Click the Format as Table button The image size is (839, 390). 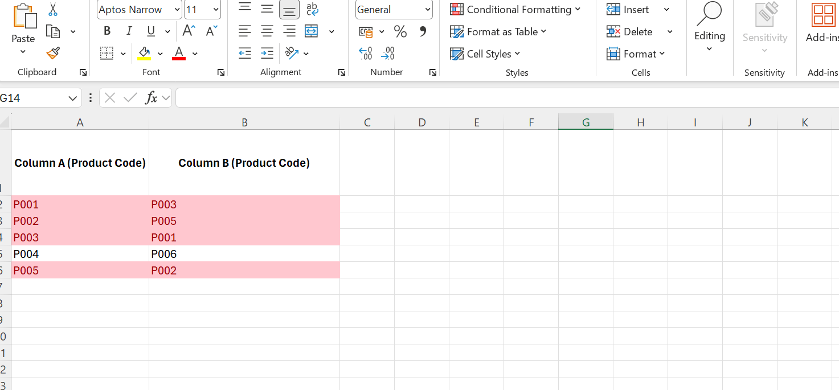[x=498, y=31]
